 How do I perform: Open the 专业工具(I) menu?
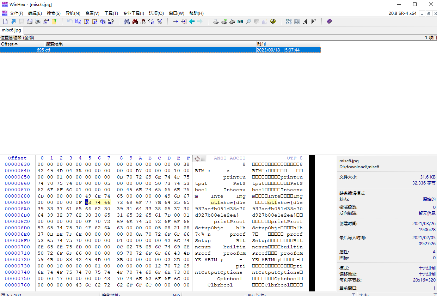(134, 13)
